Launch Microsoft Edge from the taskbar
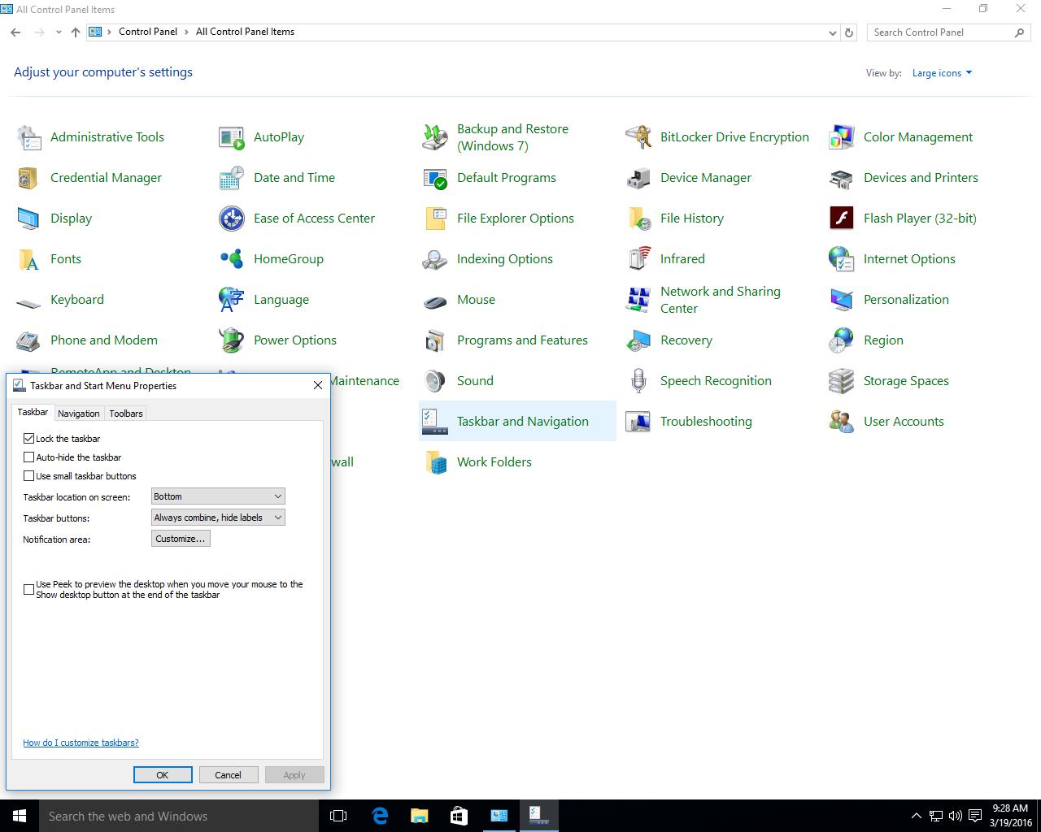This screenshot has width=1041, height=832. [x=380, y=816]
